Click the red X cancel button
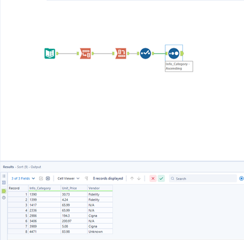The height and width of the screenshot is (240, 244). 153,178
